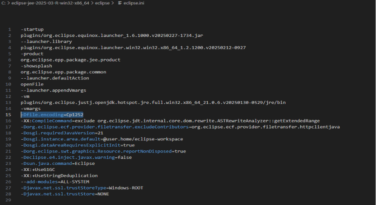
Task: Select line number 15 in the gutter
Action: click(x=8, y=115)
